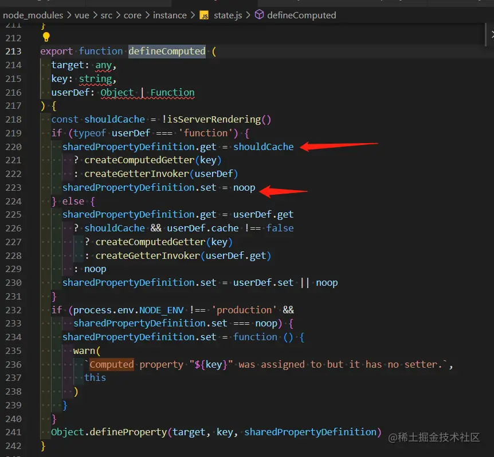Click 'NODE_ENV' on line 232
494x457 pixels.
(x=161, y=310)
